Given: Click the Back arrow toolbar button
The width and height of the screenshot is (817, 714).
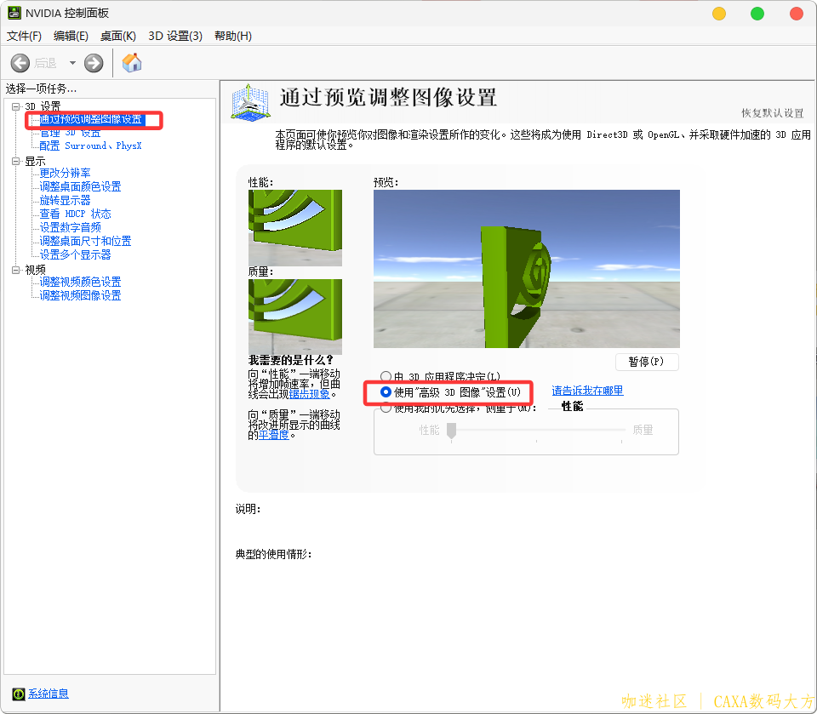Looking at the screenshot, I should [x=20, y=63].
